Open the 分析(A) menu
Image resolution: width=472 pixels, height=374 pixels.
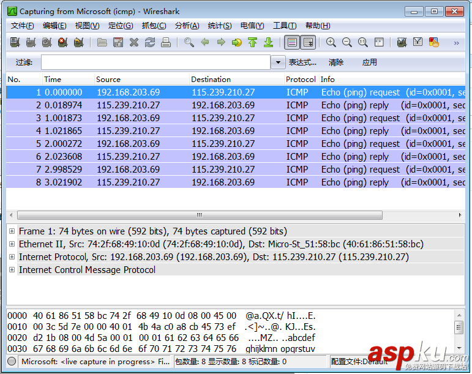[x=187, y=26]
